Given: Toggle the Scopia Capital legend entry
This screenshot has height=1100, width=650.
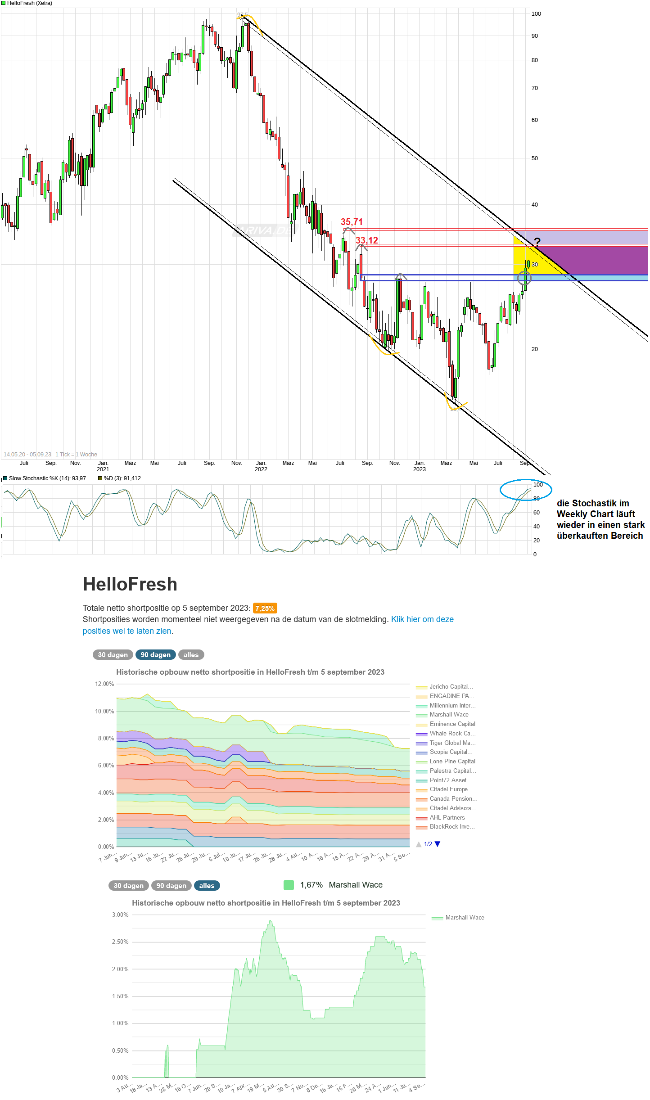Looking at the screenshot, I should [444, 752].
